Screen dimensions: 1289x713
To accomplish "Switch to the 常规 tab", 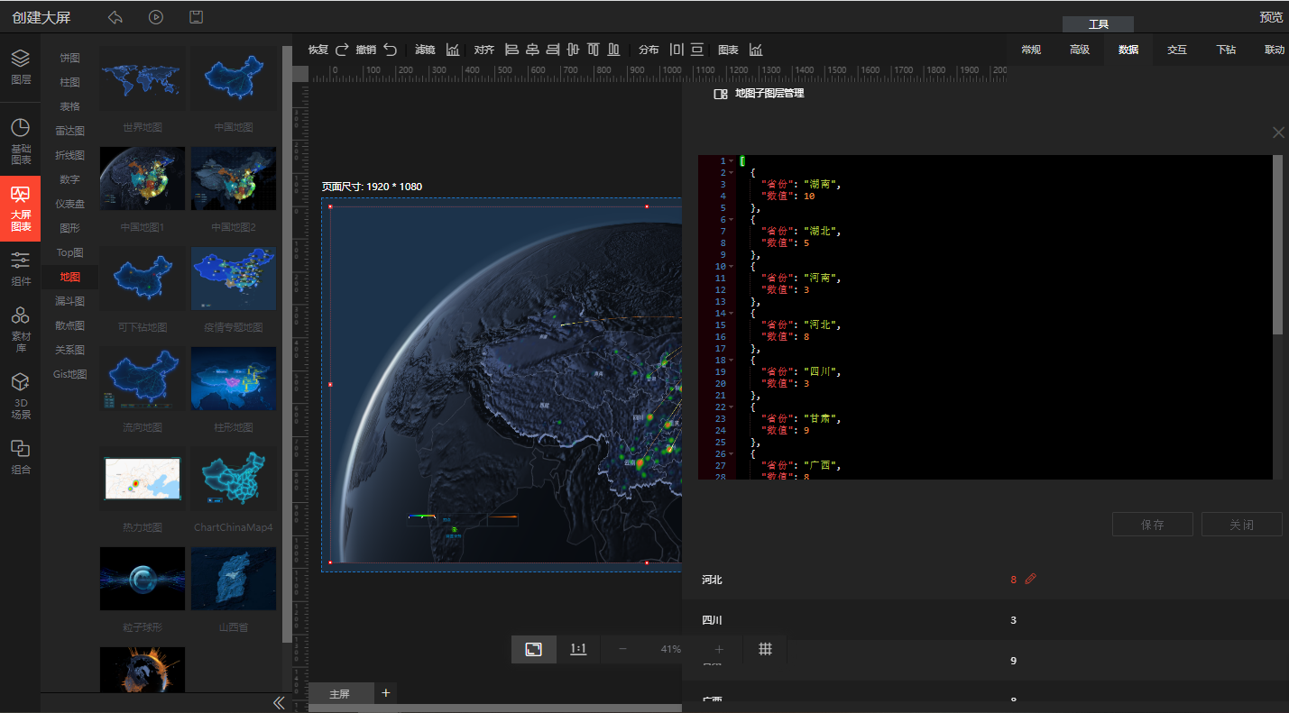I will pos(1031,50).
